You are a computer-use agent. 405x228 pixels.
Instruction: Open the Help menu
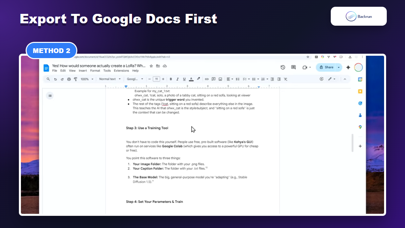(x=135, y=71)
